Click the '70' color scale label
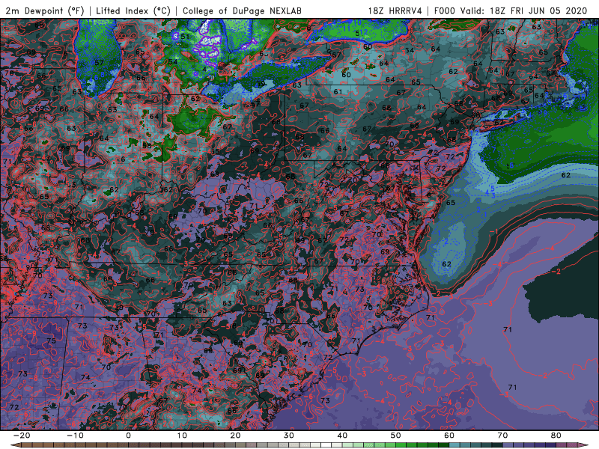This screenshot has height=449, width=599. tap(502, 436)
